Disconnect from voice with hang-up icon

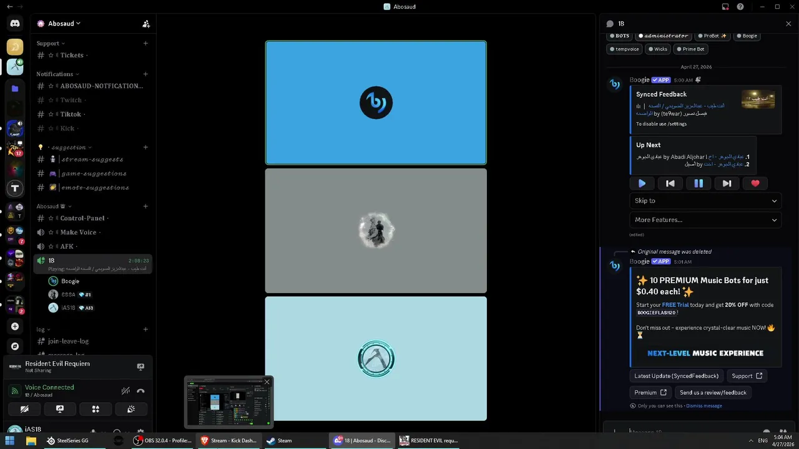(140, 391)
